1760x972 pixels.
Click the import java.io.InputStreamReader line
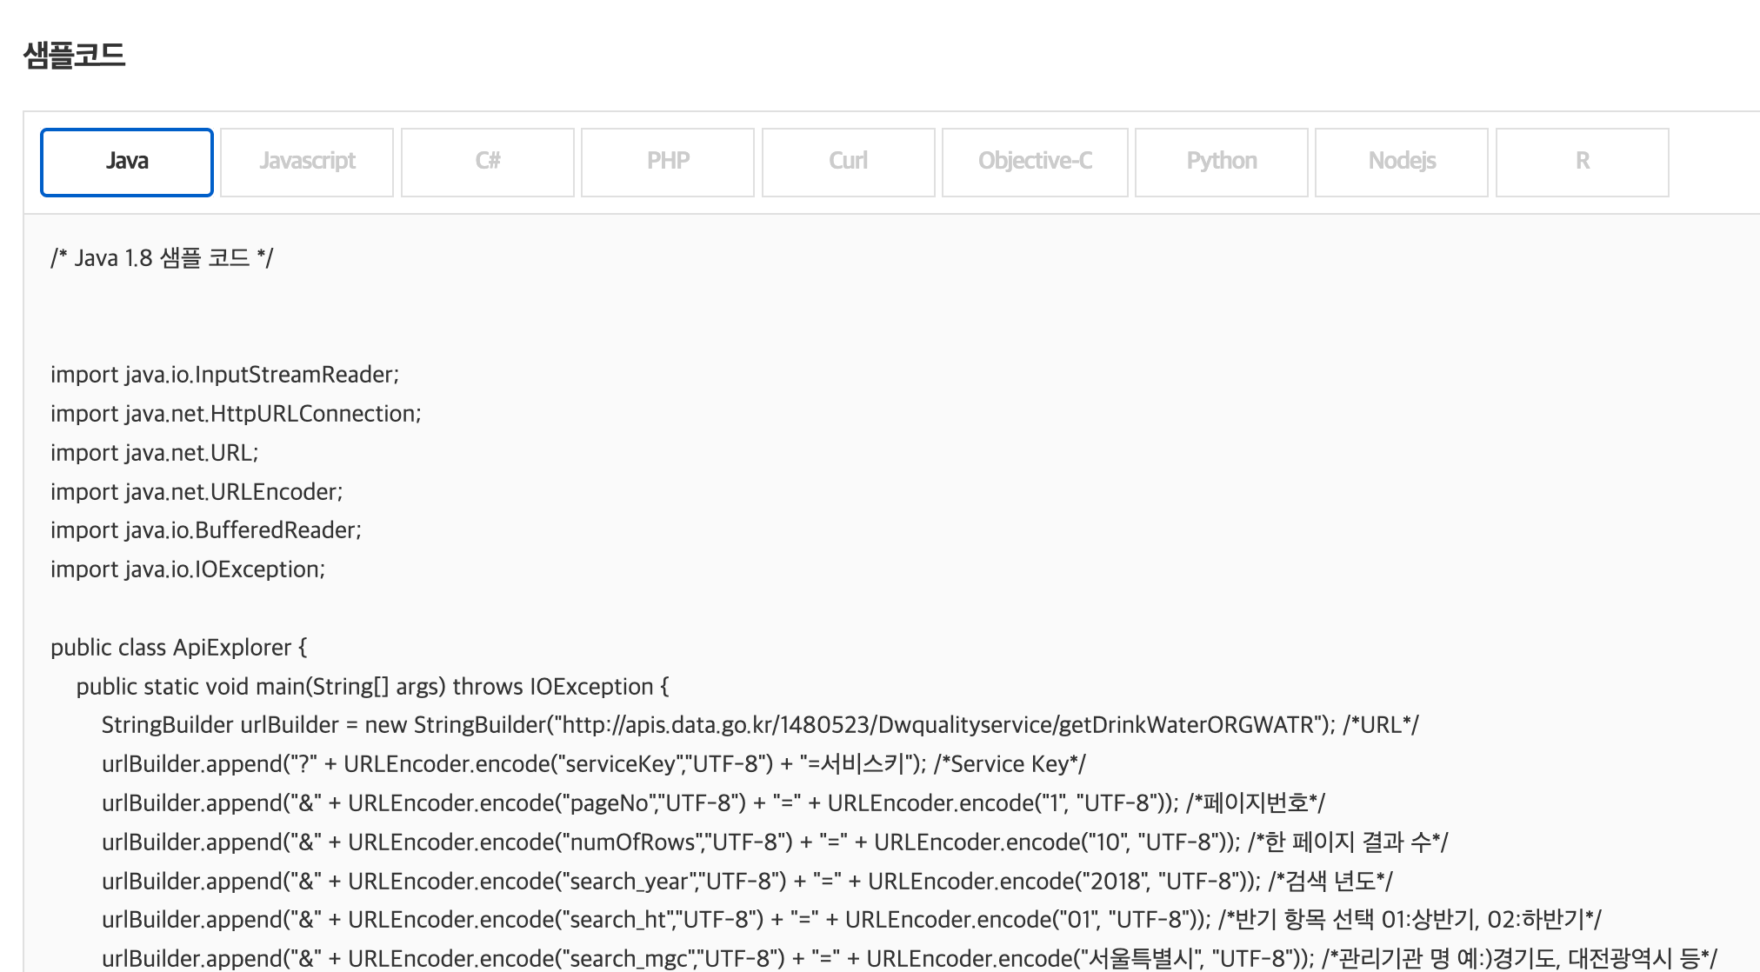[224, 375]
